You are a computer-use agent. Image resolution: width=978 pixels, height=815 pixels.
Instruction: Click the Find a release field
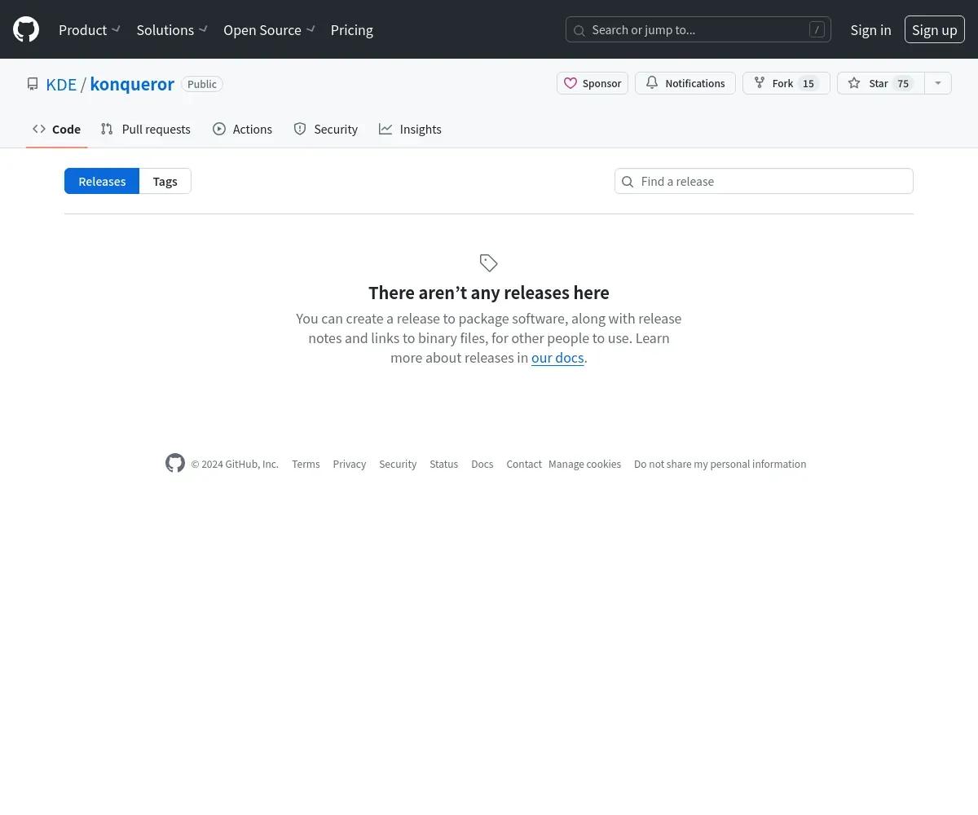[x=764, y=181]
